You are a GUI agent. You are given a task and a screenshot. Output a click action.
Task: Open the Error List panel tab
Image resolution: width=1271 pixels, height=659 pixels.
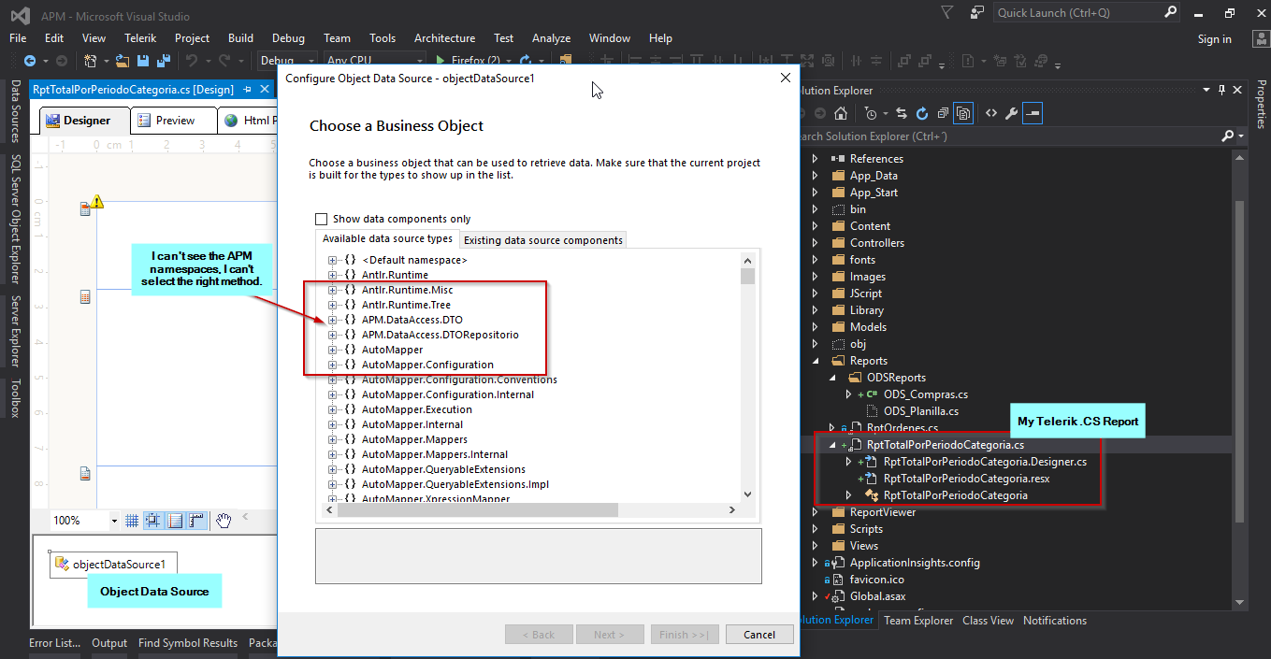[54, 643]
